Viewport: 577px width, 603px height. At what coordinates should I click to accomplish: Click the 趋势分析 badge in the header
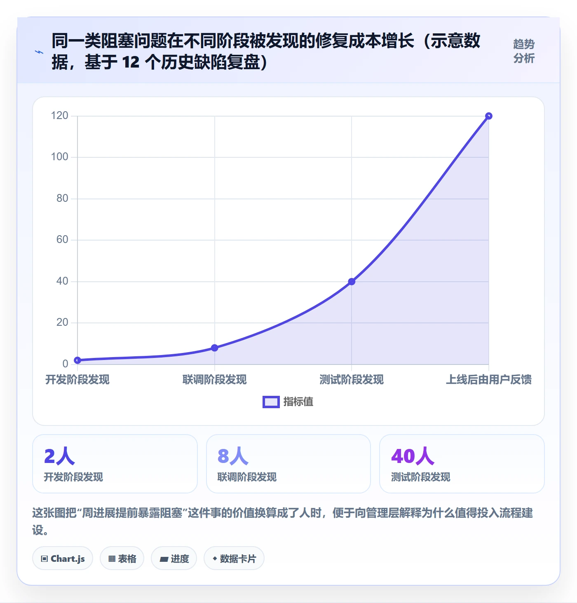524,51
